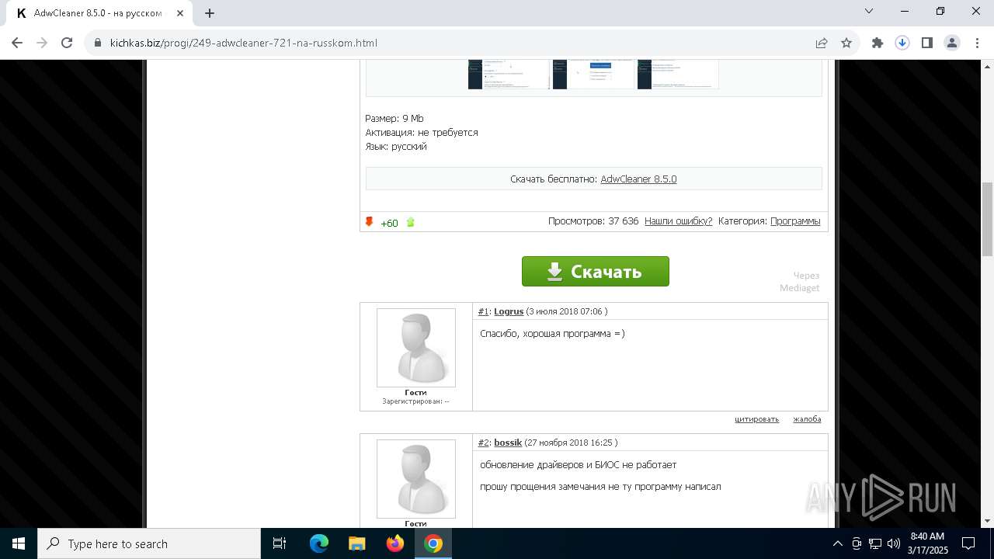
Task: Click the network tray icon
Action: click(x=875, y=543)
